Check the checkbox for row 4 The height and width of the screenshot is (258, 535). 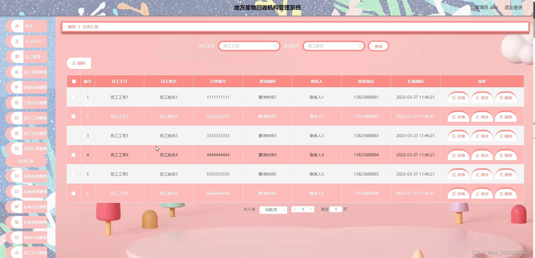pos(73,155)
